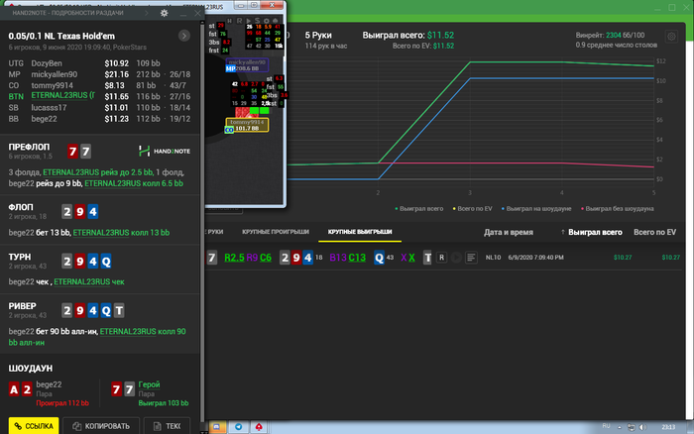Click the forward chevron in hand details title bar
The image size is (694, 434).
click(x=146, y=13)
